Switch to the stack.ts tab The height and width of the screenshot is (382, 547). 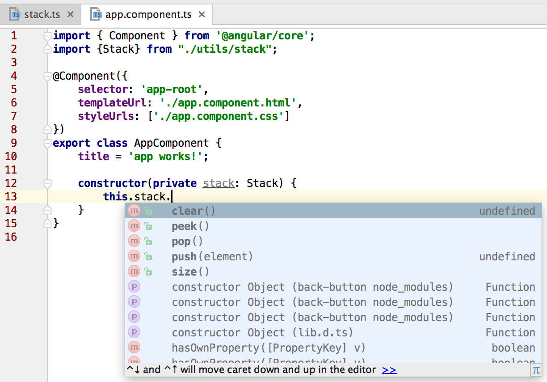coord(42,15)
